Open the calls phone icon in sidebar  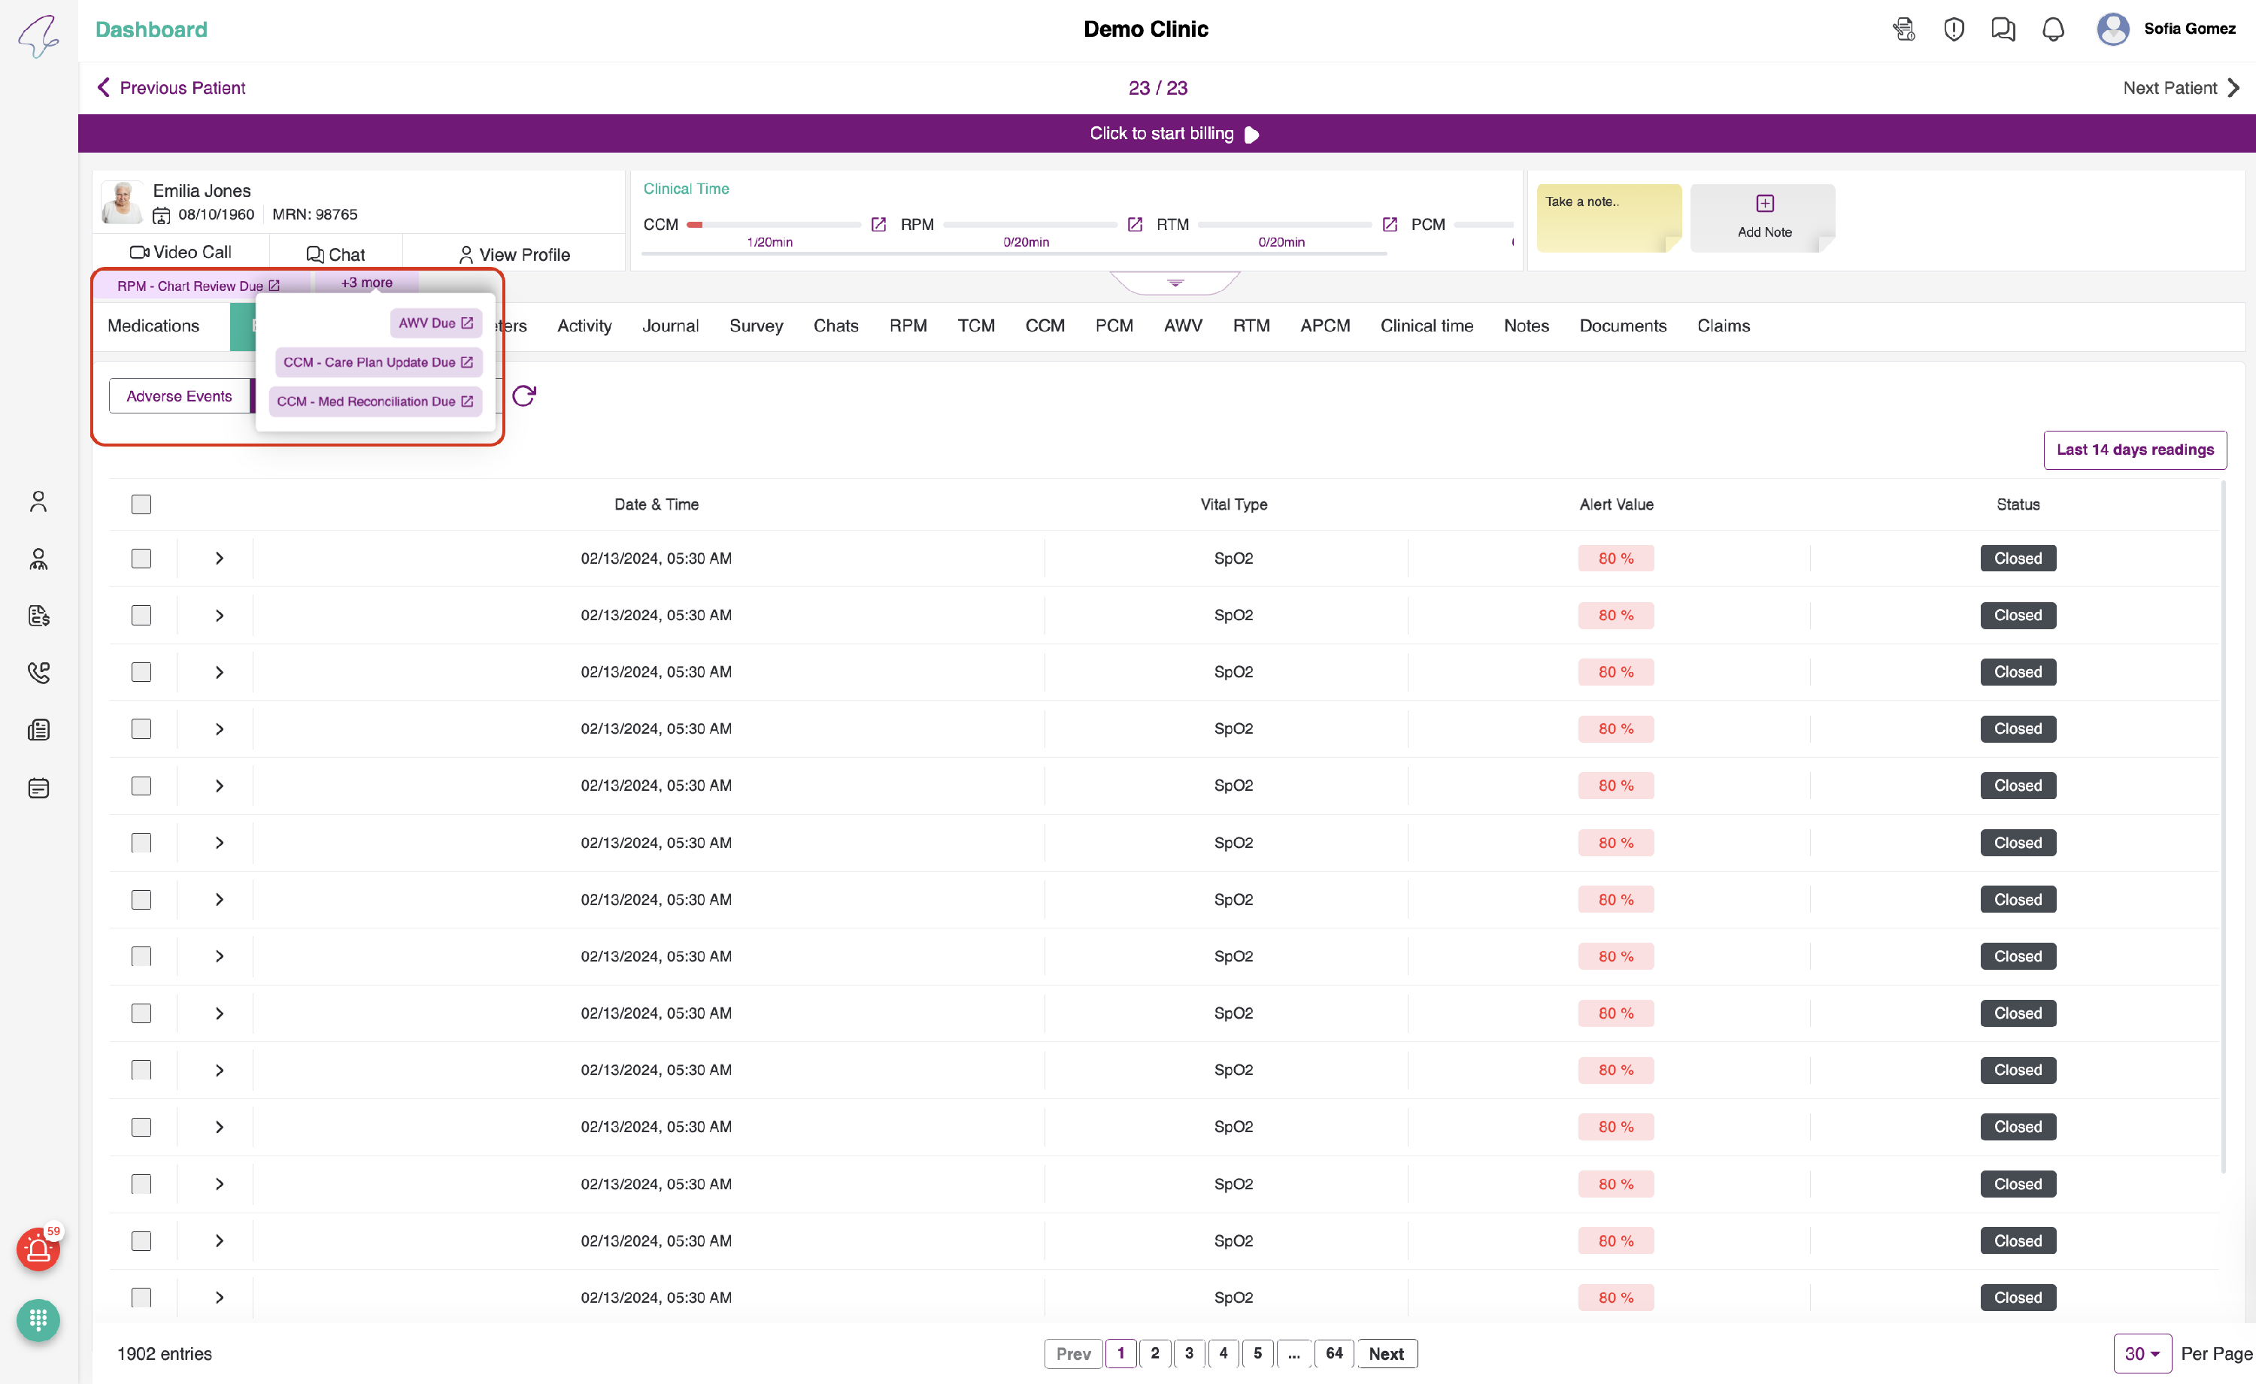(x=38, y=673)
